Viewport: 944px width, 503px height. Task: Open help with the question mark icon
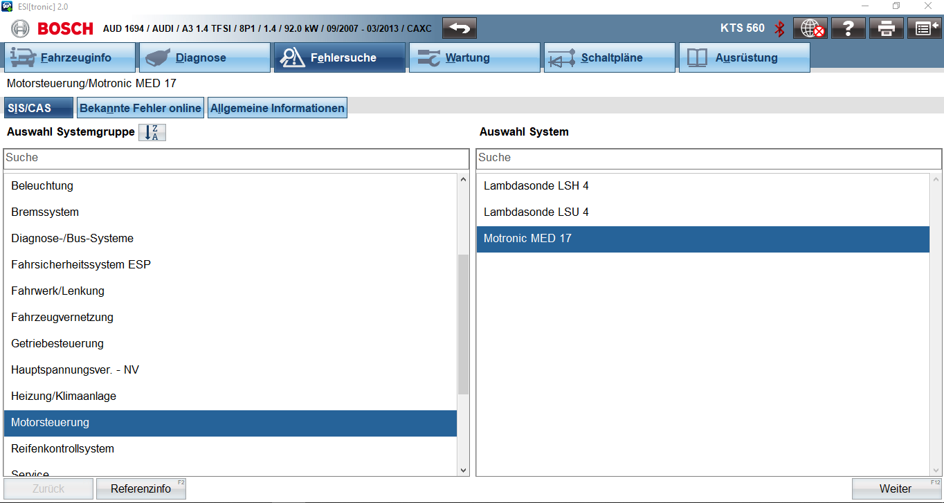(x=848, y=28)
